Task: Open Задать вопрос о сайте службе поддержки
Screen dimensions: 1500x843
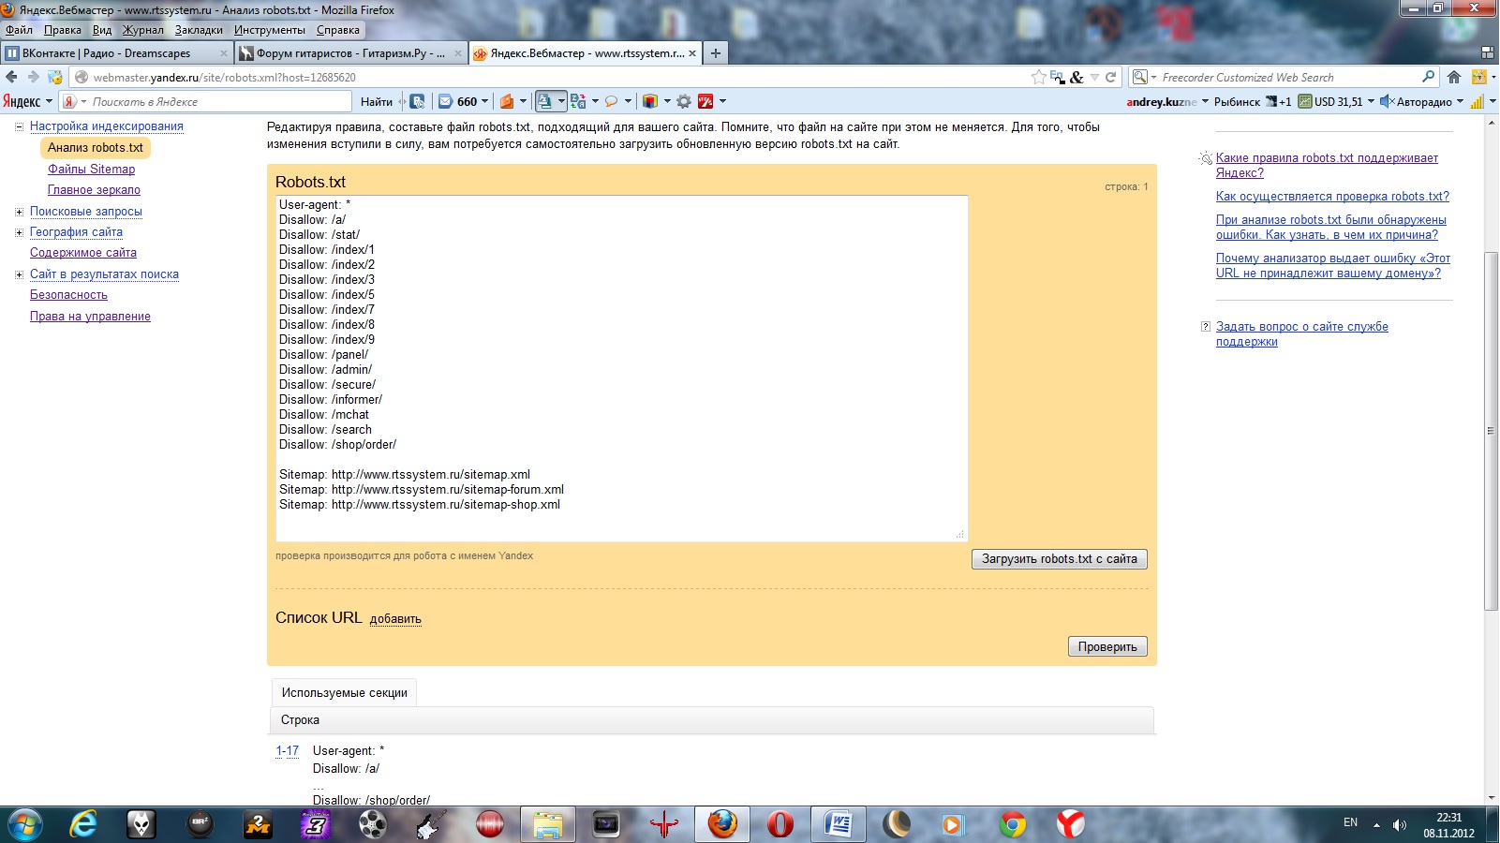Action: [x=1302, y=334]
